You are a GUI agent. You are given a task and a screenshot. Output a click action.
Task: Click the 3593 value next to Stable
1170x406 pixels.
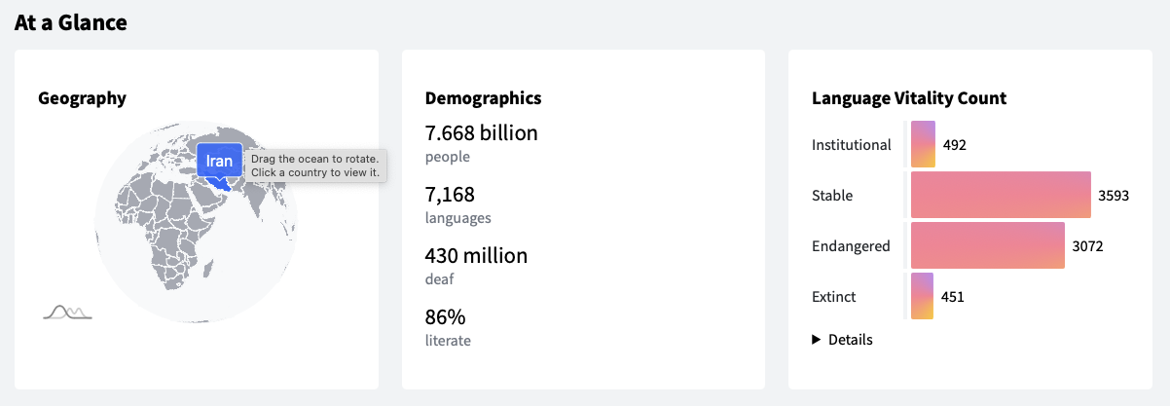coord(1114,196)
